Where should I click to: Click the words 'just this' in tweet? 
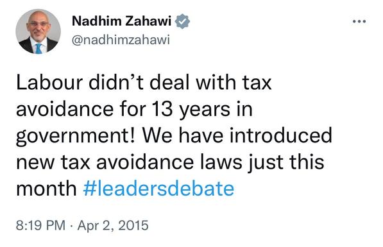click(286, 162)
